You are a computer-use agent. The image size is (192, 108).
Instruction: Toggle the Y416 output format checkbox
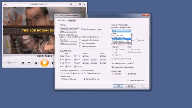(101, 63)
